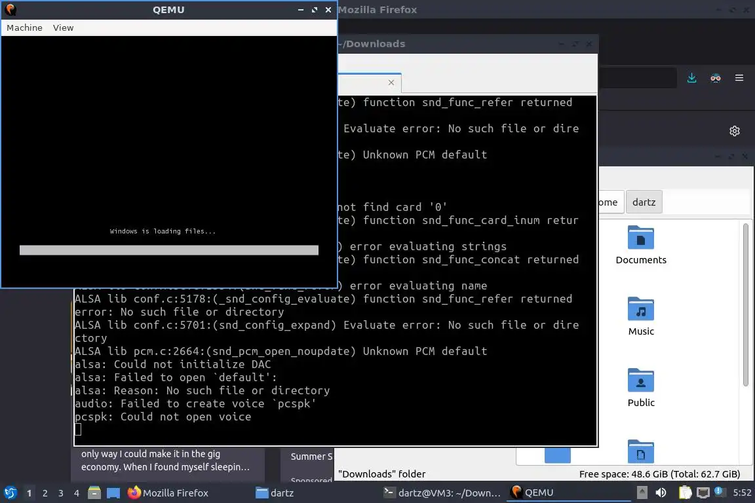Image resolution: width=755 pixels, height=503 pixels.
Task: Close the terminal tab with the X
Action: tap(391, 83)
